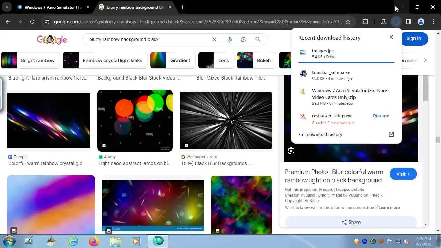Open the Alamy neon lamps thumbnail

pos(135,121)
